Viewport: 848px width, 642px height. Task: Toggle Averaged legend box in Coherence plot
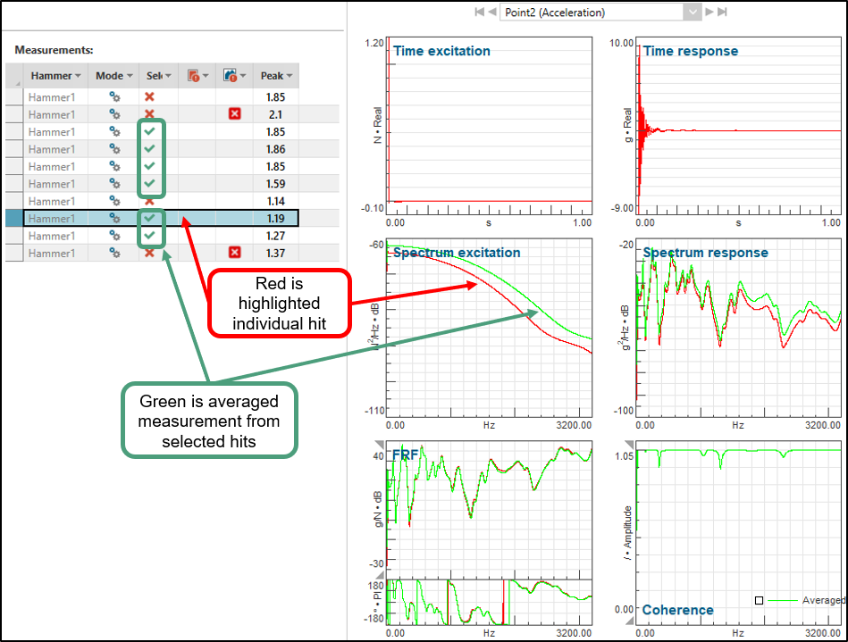point(759,601)
